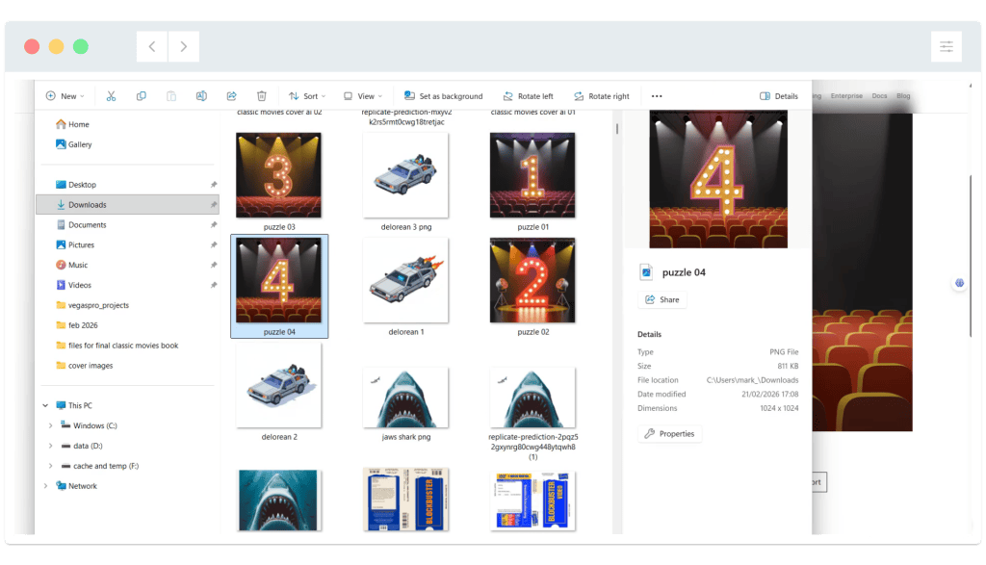
Task: Click Set as background
Action: [443, 96]
